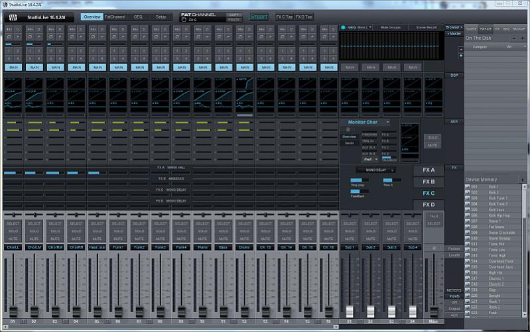Open the Pre1 send position dropdown
This screenshot has width=530, height=332.
tap(370, 160)
